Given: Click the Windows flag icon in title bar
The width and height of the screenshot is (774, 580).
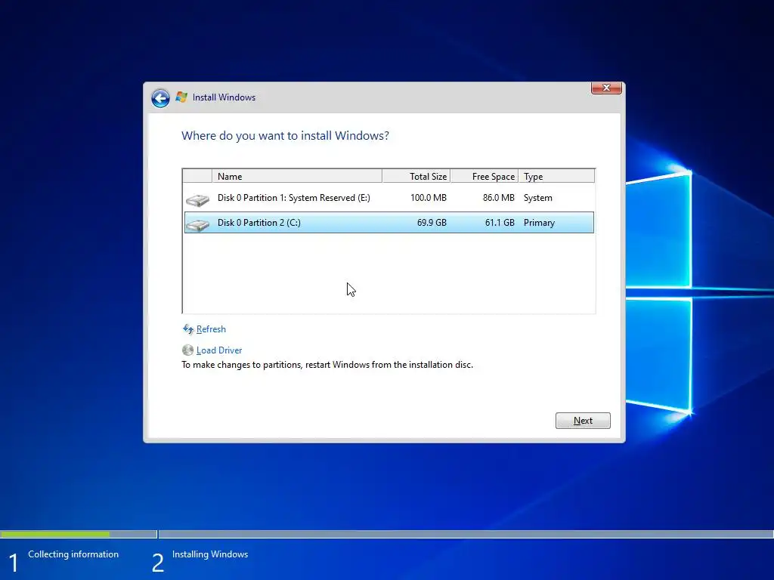Looking at the screenshot, I should [181, 97].
